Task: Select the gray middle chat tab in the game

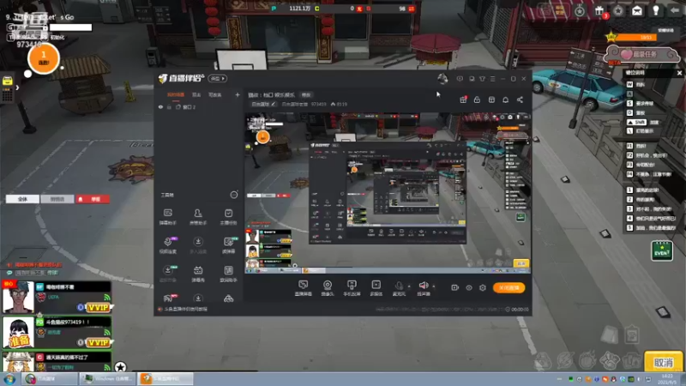Action: (57, 199)
